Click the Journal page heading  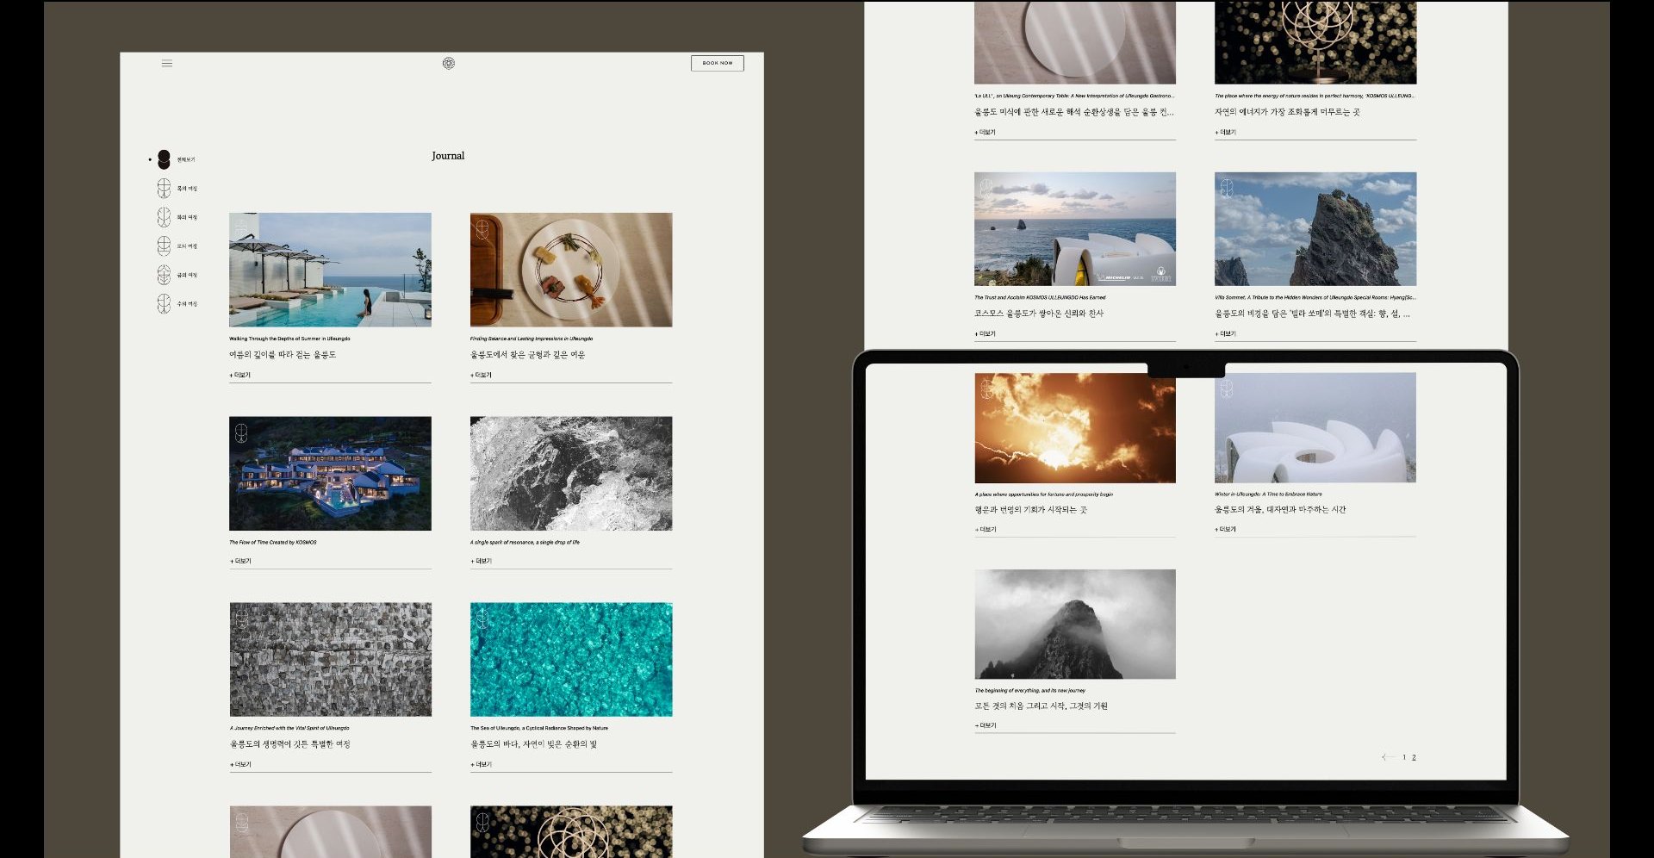click(448, 156)
